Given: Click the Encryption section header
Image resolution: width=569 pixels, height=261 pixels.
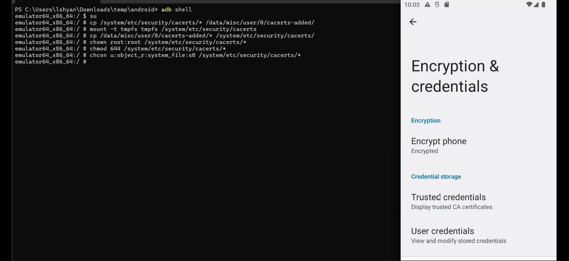Looking at the screenshot, I should click(x=426, y=121).
